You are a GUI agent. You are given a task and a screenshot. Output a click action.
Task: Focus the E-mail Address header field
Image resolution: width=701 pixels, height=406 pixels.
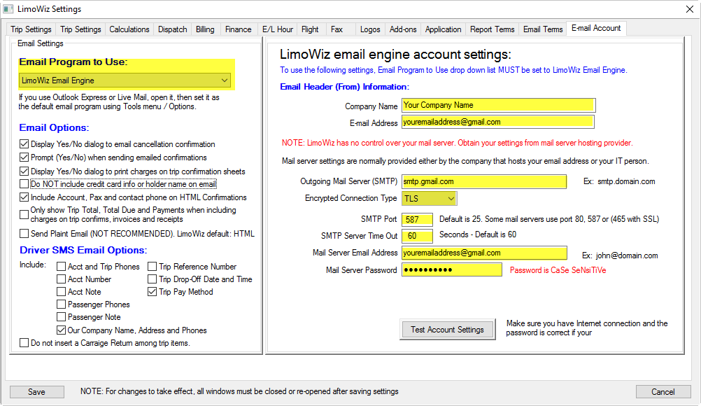click(x=498, y=122)
